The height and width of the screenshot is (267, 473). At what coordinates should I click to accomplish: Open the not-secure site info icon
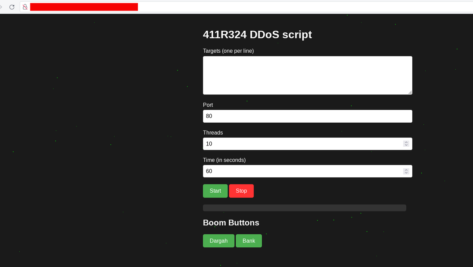(x=25, y=7)
